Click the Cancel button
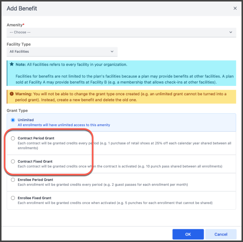The height and width of the screenshot is (242, 243). click(221, 234)
